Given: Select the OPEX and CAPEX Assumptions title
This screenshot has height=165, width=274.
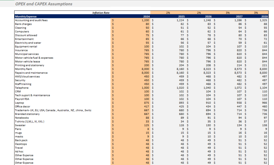Looking at the screenshot, I should coord(44,4).
